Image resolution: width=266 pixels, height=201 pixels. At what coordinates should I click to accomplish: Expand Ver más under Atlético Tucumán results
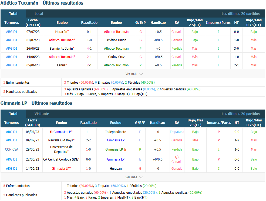(x=134, y=74)
